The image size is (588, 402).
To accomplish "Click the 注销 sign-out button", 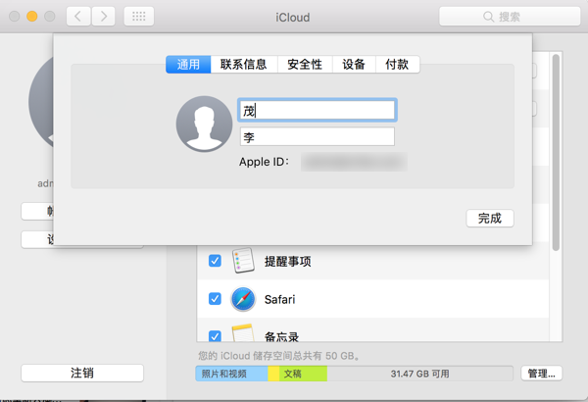I will pyautogui.click(x=82, y=374).
